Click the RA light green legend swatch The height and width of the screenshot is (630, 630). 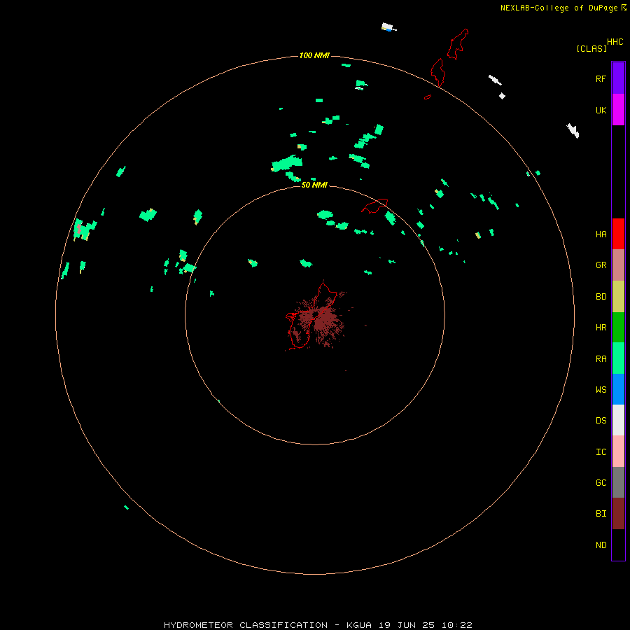click(618, 358)
